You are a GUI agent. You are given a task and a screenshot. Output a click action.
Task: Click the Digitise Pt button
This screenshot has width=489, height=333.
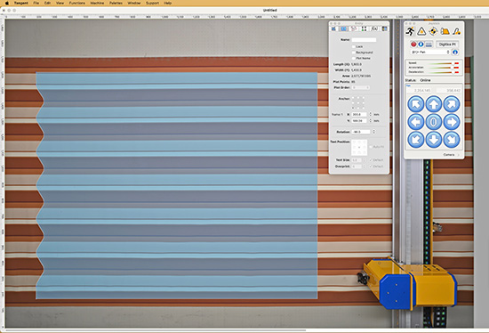coord(447,45)
